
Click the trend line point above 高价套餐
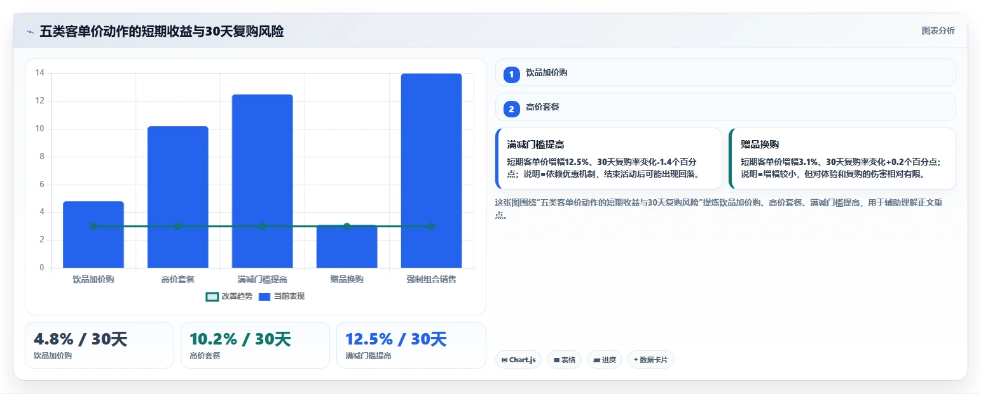coord(178,227)
